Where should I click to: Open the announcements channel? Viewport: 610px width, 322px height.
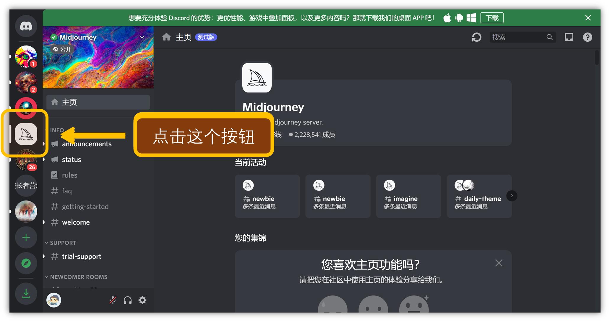(x=86, y=144)
